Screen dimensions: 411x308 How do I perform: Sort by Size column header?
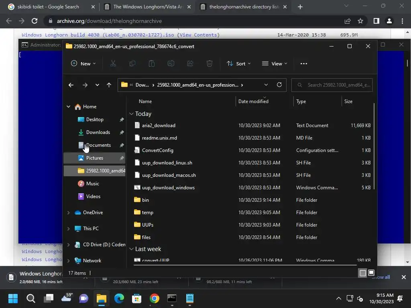[x=348, y=101]
